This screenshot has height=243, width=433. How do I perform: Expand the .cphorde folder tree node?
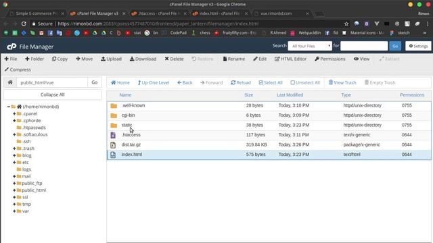tap(14, 120)
